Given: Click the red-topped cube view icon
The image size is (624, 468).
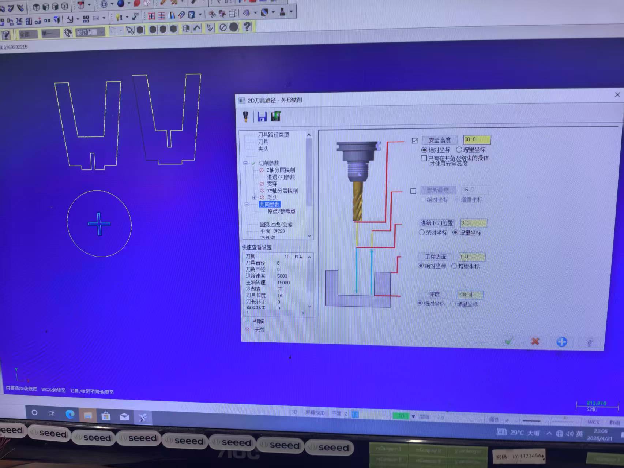Looking at the screenshot, I should click(81, 5).
